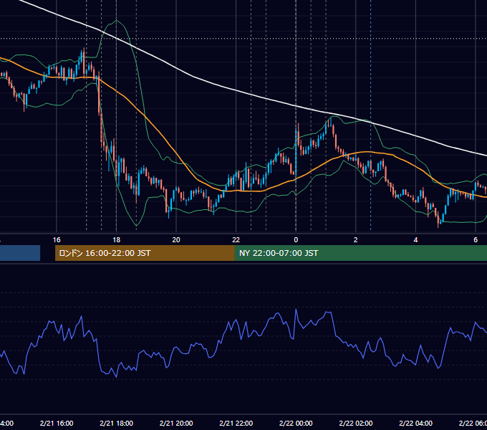The height and width of the screenshot is (430, 487).
Task: Click the 2/22 02:00 date label on the lower axis
Action: coord(356,423)
